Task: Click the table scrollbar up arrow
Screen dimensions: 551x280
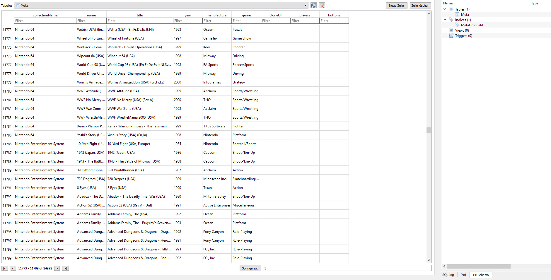Action: 429,13
